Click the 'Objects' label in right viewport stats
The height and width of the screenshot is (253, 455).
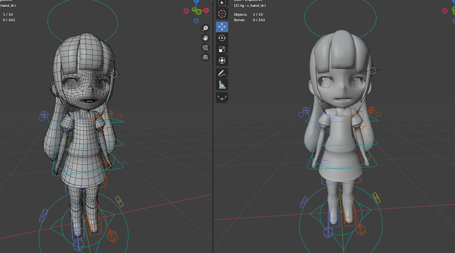coord(240,14)
